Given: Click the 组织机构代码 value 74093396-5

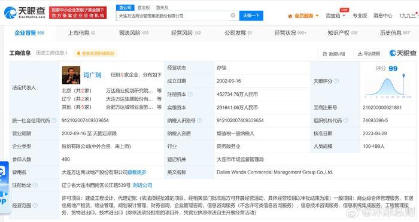Looking at the screenshot, I should pos(375,120).
